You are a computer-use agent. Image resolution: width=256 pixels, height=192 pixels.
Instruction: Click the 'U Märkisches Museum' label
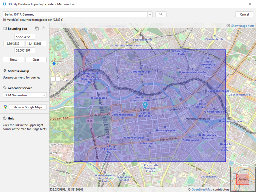[207, 136]
